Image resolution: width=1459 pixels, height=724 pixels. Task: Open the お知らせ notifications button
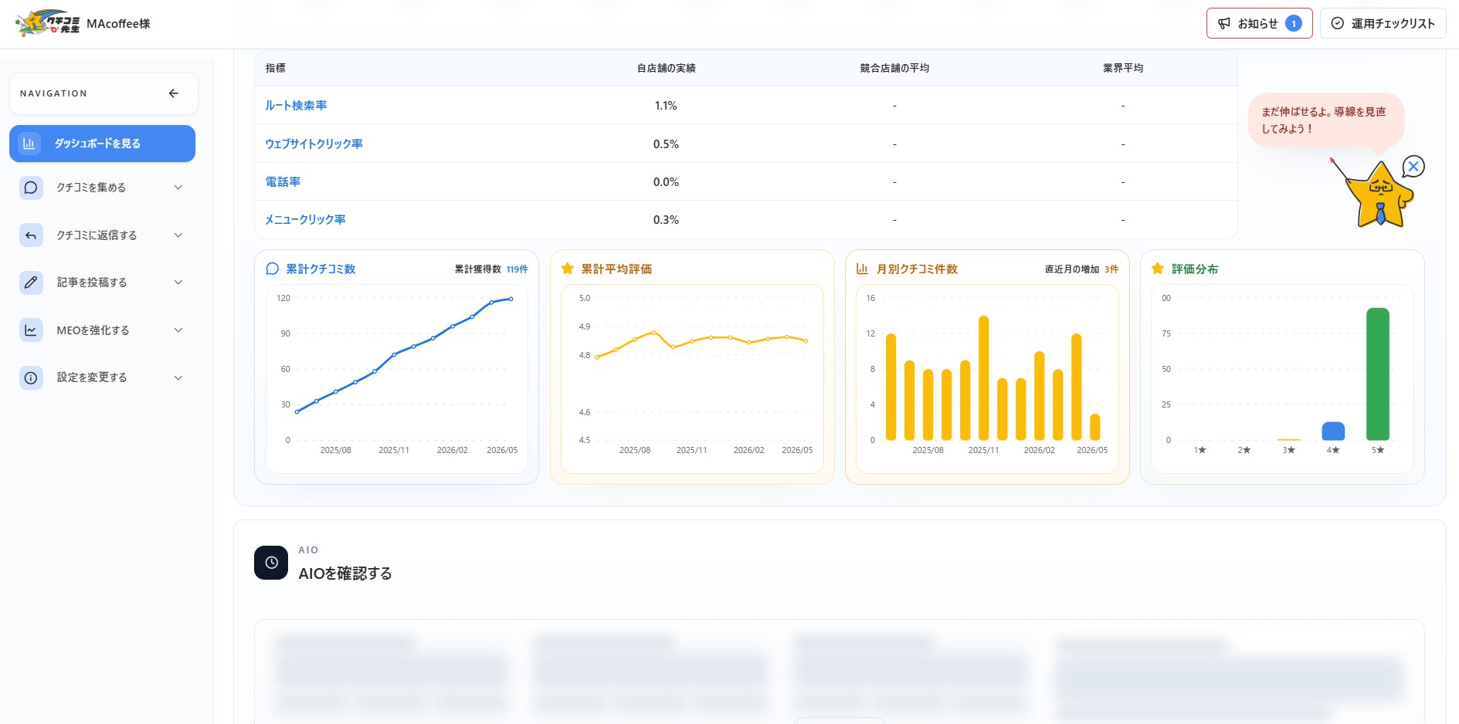click(x=1259, y=23)
